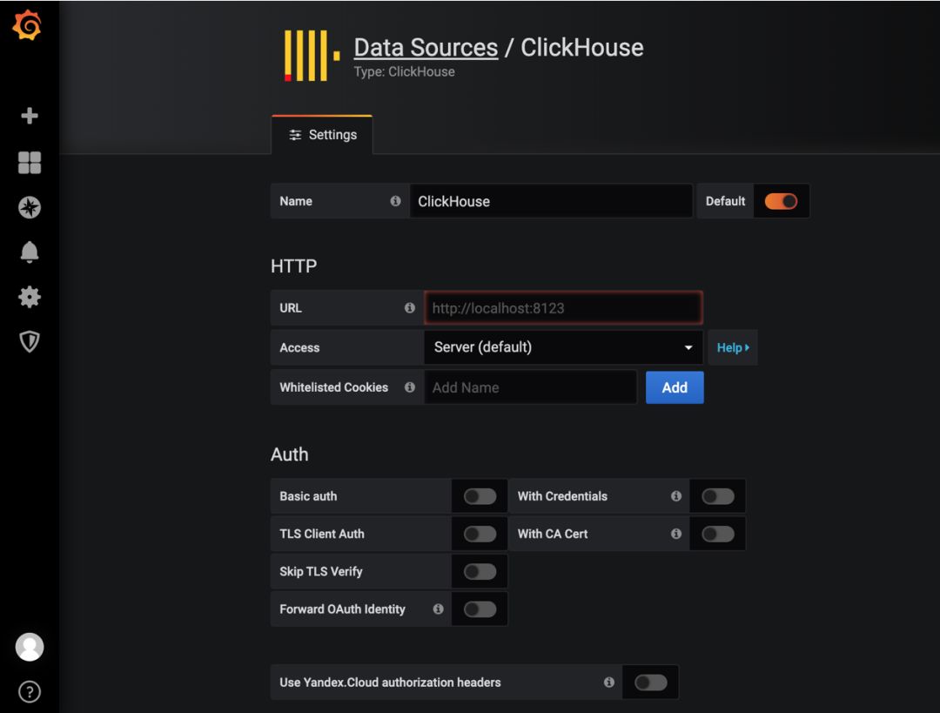The width and height of the screenshot is (940, 713).
Task: Open the Alerting bell icon
Action: [30, 252]
